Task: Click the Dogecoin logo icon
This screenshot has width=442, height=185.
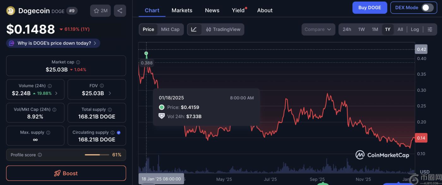Action: coord(11,11)
